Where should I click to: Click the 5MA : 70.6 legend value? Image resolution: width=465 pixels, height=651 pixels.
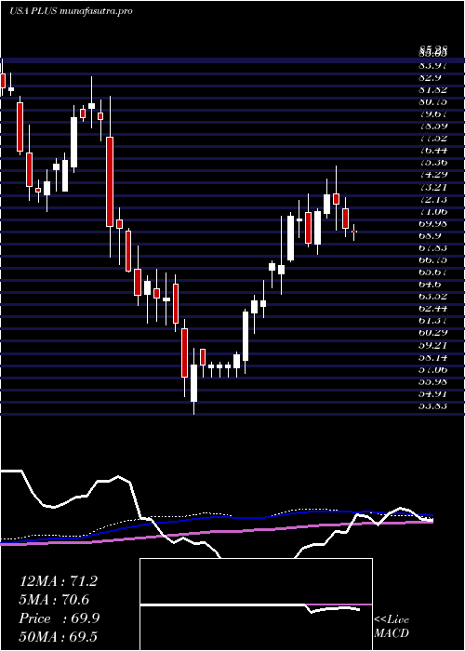pos(54,600)
